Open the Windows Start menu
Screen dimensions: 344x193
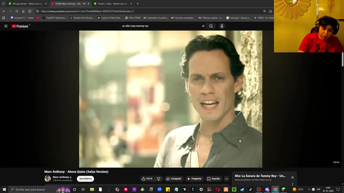(x=4, y=190)
